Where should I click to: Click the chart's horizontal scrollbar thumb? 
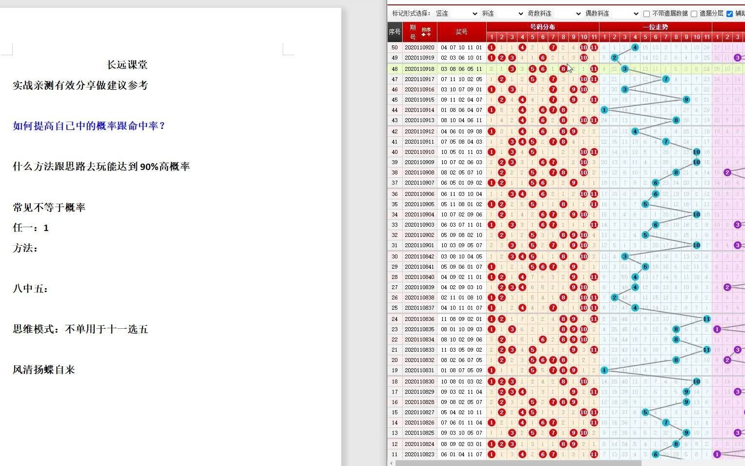point(518,463)
